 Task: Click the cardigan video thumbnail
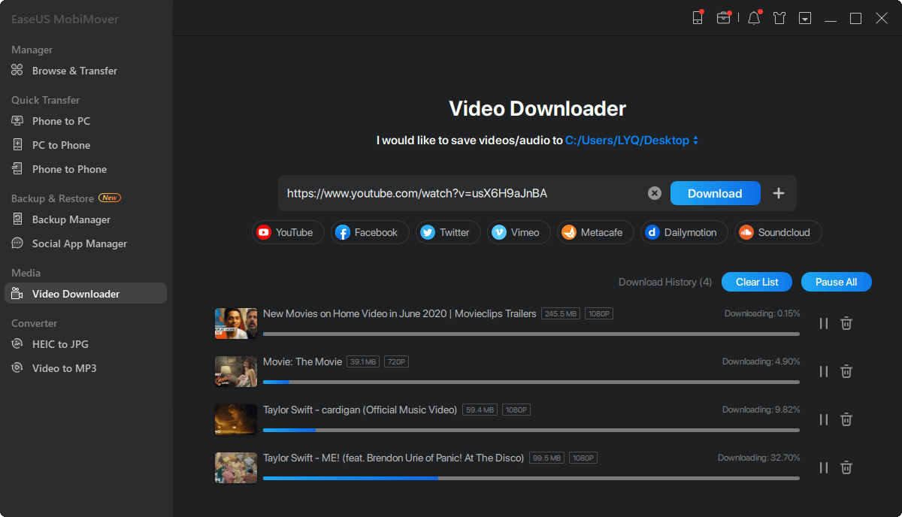pyautogui.click(x=236, y=419)
